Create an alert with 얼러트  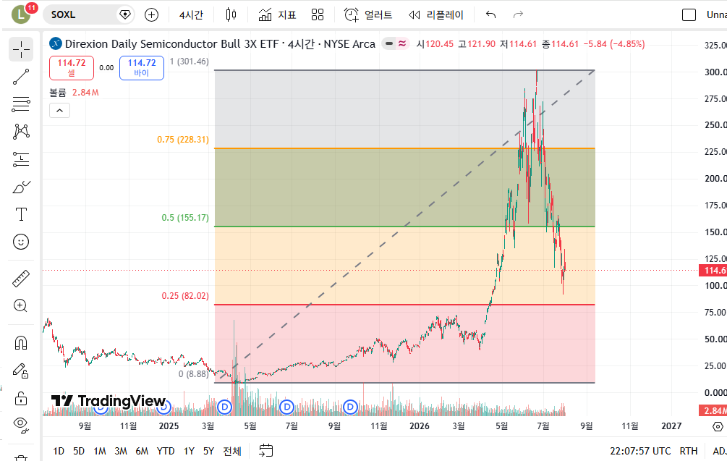coord(368,15)
